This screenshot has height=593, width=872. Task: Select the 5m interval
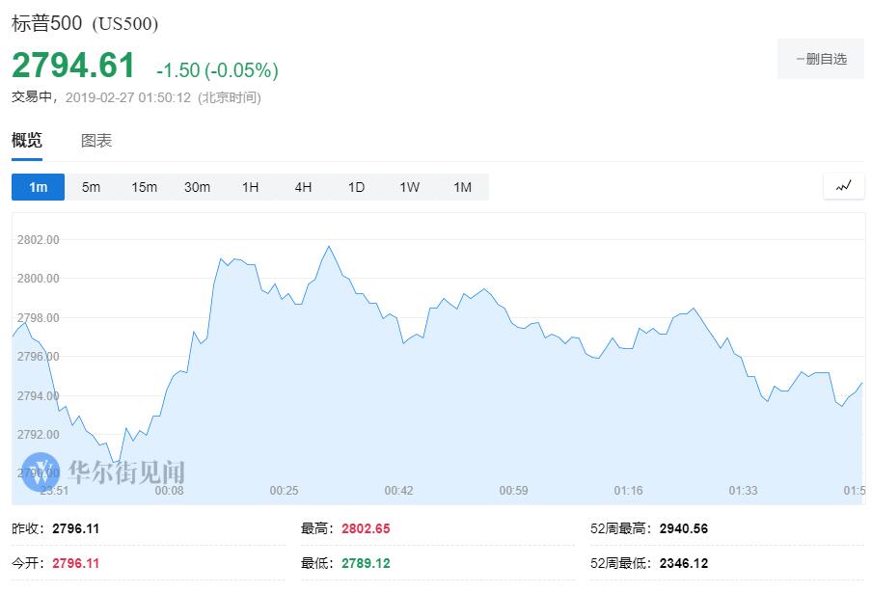pyautogui.click(x=91, y=187)
